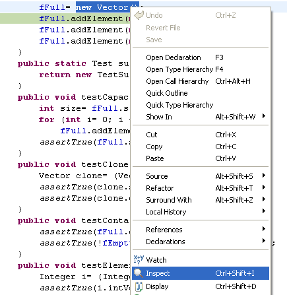This screenshot has width=287, height=295.
Task: Expand the References submenu arrow
Action: (x=264, y=229)
